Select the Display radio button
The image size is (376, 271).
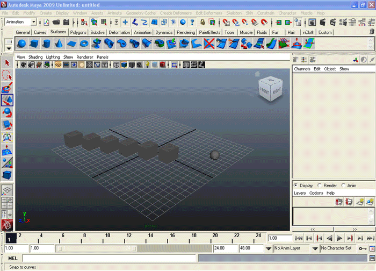(295, 186)
